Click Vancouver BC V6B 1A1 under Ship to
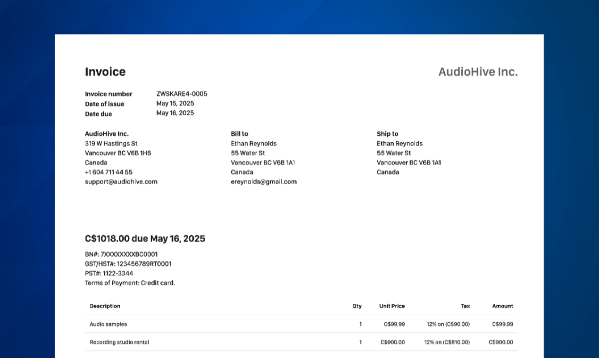Viewport: 599px width, 358px height. click(409, 163)
